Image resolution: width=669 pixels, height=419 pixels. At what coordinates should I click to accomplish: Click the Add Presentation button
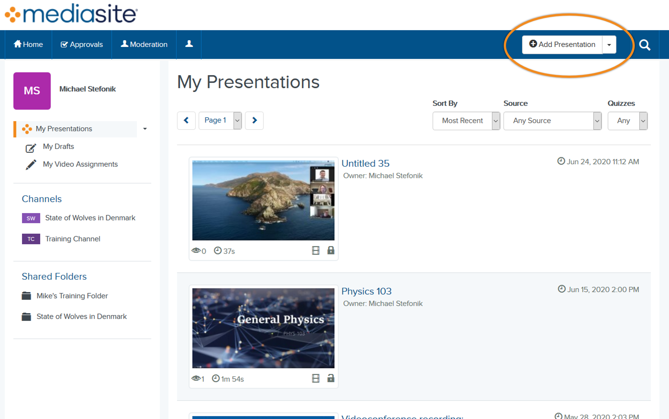(562, 44)
